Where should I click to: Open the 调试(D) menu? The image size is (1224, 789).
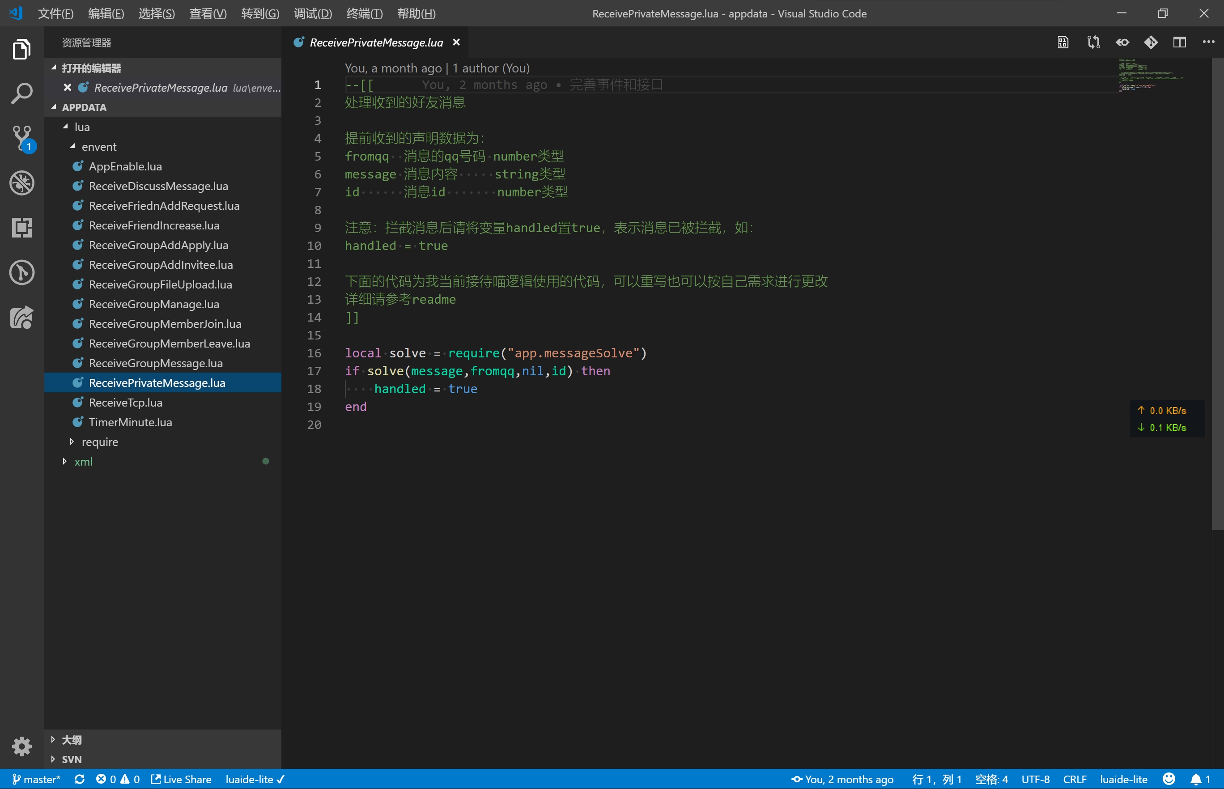click(x=313, y=13)
